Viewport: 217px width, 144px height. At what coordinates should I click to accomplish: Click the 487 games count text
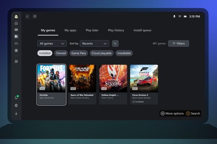(159, 44)
